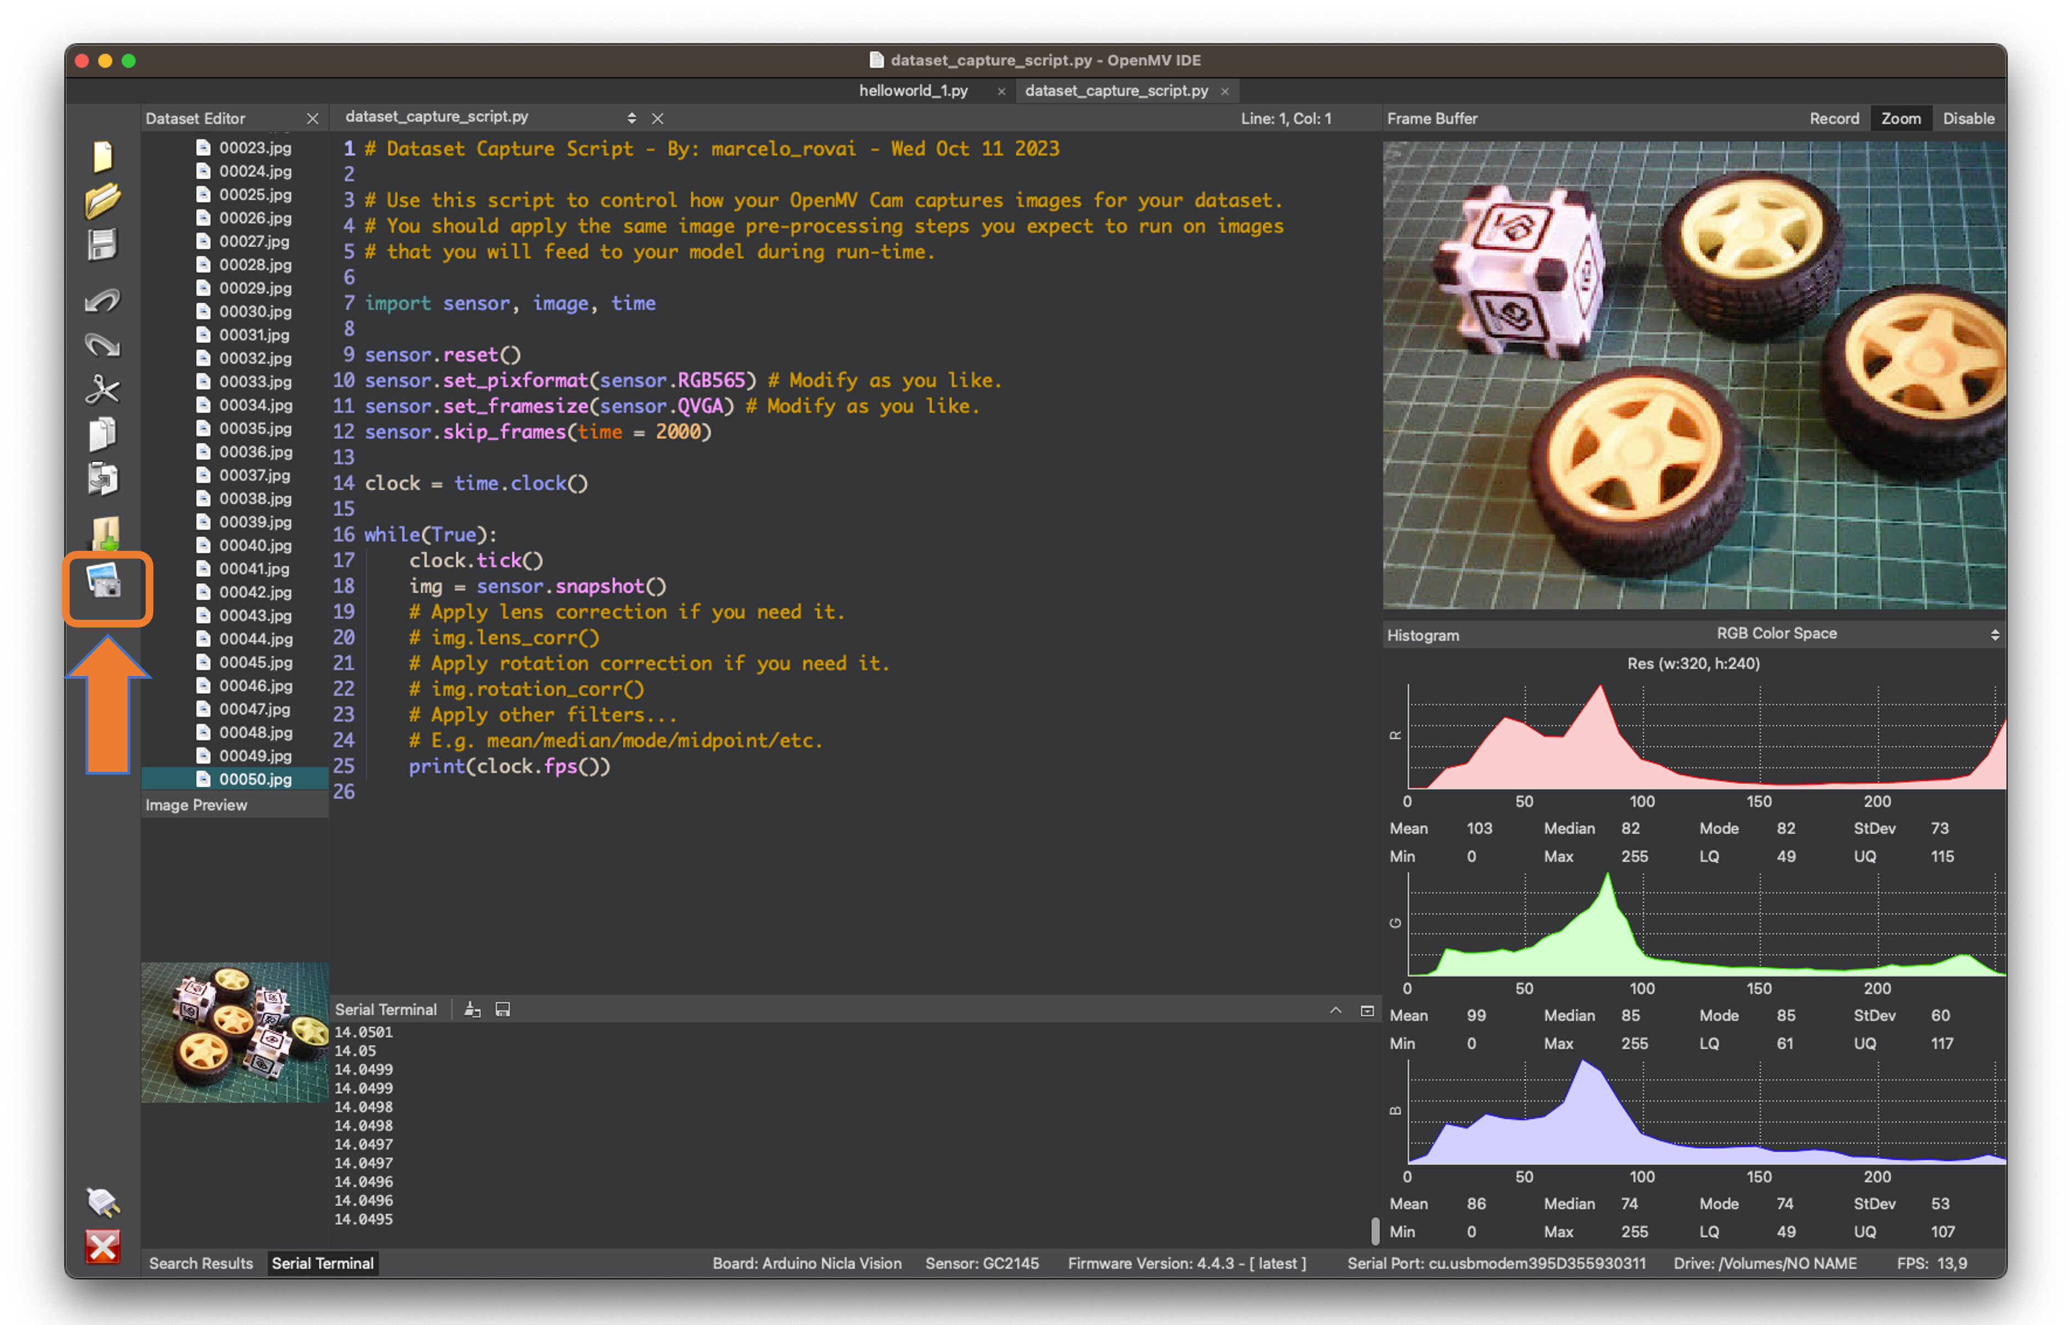Switch to the helloworld_1.py tab
Image resolution: width=2072 pixels, height=1325 pixels.
coord(913,90)
